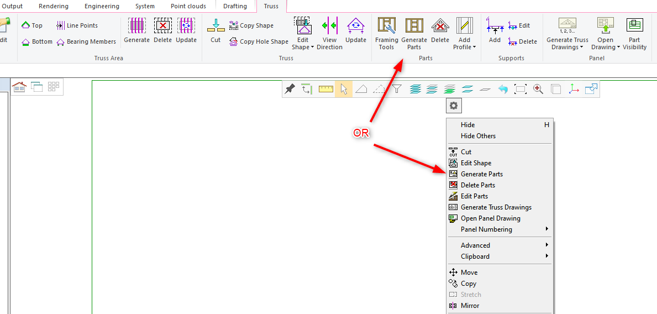657x314 pixels.
Task: Switch to the Drafting ribbon tab
Action: pyautogui.click(x=235, y=6)
